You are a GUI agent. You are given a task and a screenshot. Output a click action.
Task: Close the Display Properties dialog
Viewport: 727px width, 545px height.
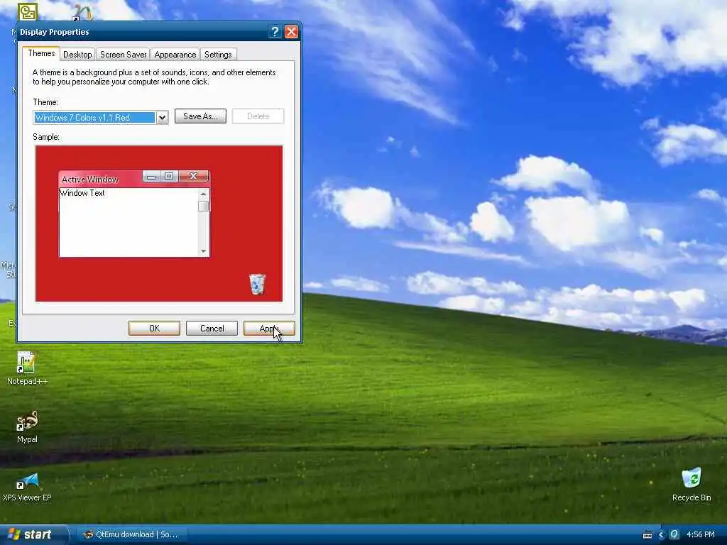click(x=291, y=31)
